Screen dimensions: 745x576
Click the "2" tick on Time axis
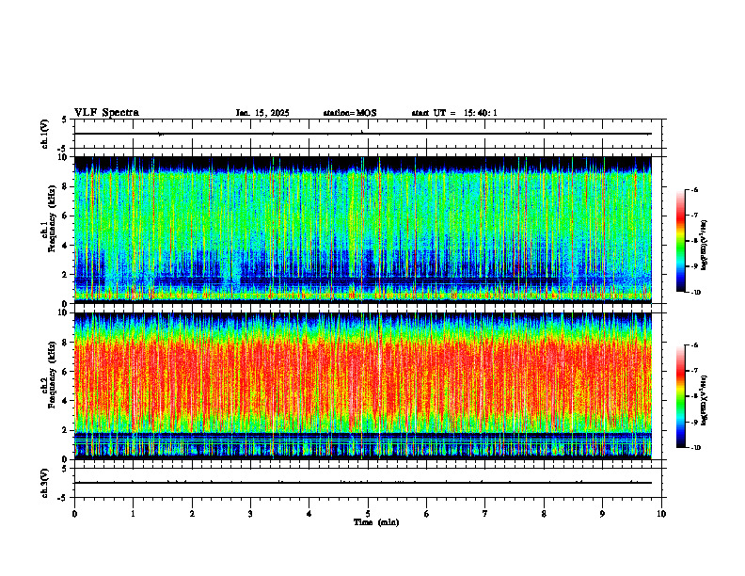[x=192, y=514]
